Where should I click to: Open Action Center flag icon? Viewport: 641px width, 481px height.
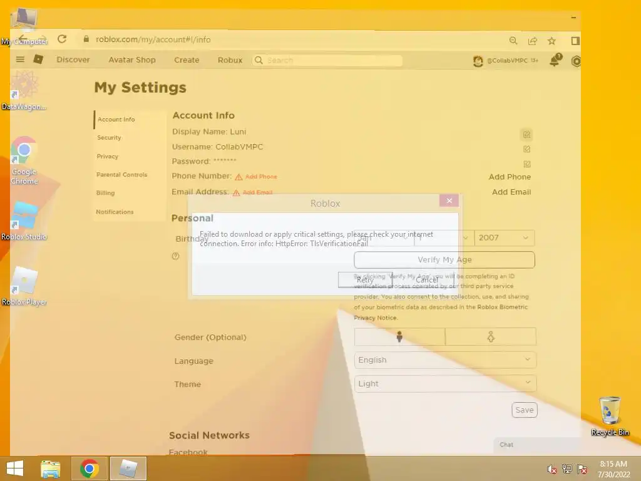click(x=582, y=469)
